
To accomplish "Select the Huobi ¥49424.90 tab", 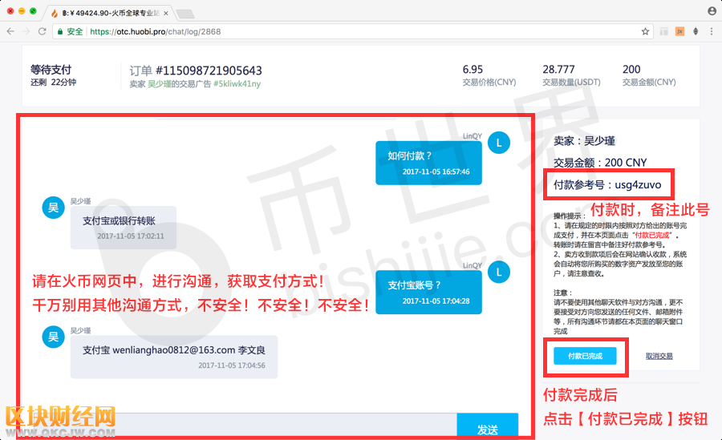I will coord(109,14).
